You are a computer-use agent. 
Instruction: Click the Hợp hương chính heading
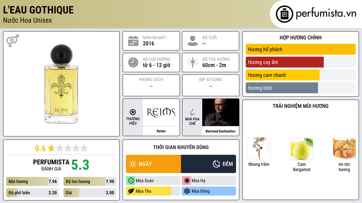coord(300,37)
